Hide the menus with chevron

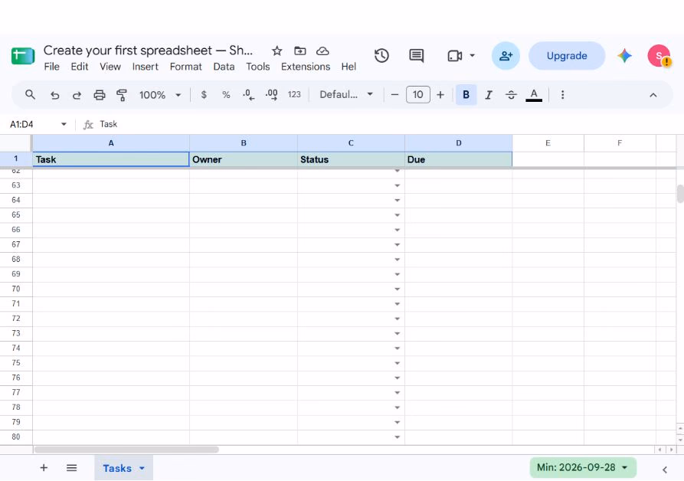653,95
